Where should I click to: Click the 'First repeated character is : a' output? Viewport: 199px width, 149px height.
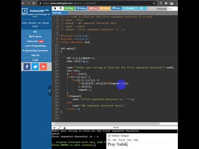pos(75,137)
